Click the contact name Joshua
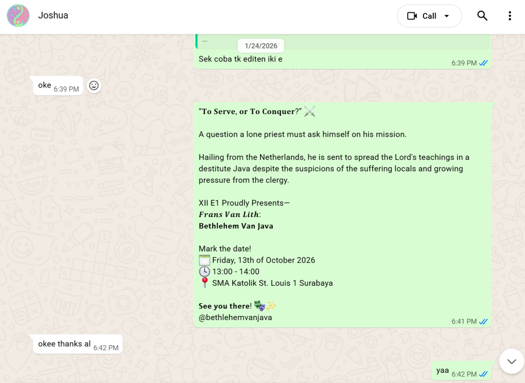Viewport: 525px width, 383px height. pos(53,15)
